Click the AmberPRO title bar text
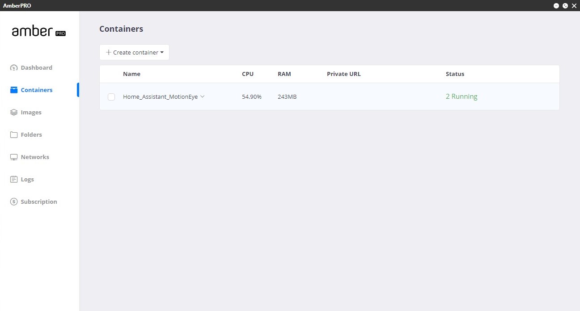Screen dimensions: 580x311 coord(17,6)
